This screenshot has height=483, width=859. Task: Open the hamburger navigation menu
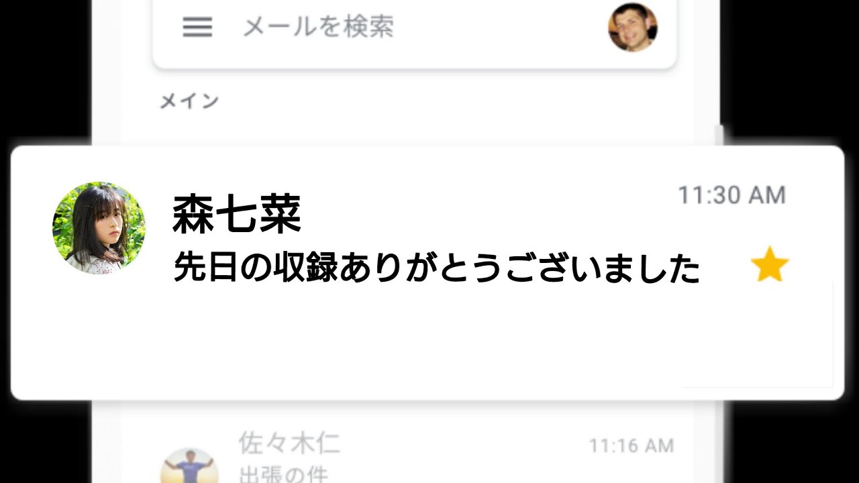197,28
